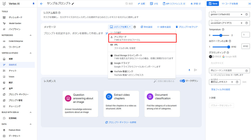Click パラメータをリセット button

[221, 105]
